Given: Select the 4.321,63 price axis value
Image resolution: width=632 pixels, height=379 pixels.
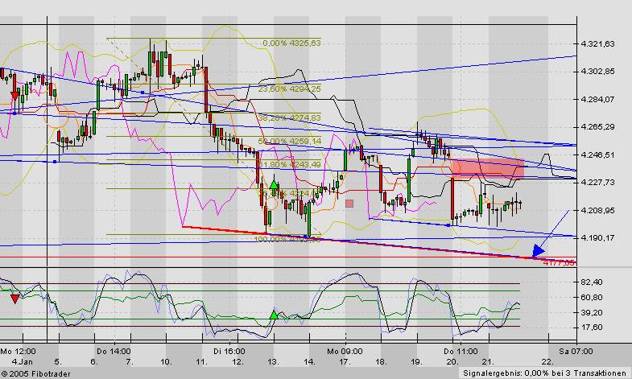Looking at the screenshot, I should click(597, 44).
